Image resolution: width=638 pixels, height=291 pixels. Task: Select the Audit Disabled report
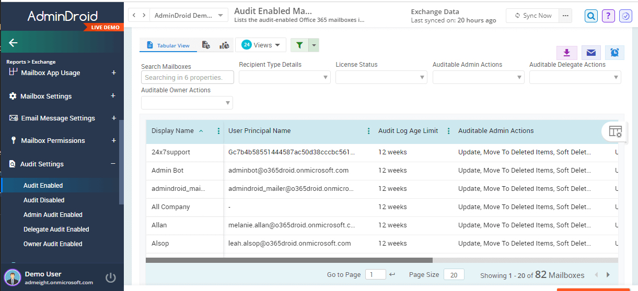coord(44,200)
